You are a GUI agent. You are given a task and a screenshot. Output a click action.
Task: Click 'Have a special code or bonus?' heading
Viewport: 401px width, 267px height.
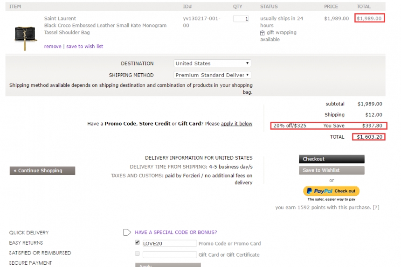176,232
